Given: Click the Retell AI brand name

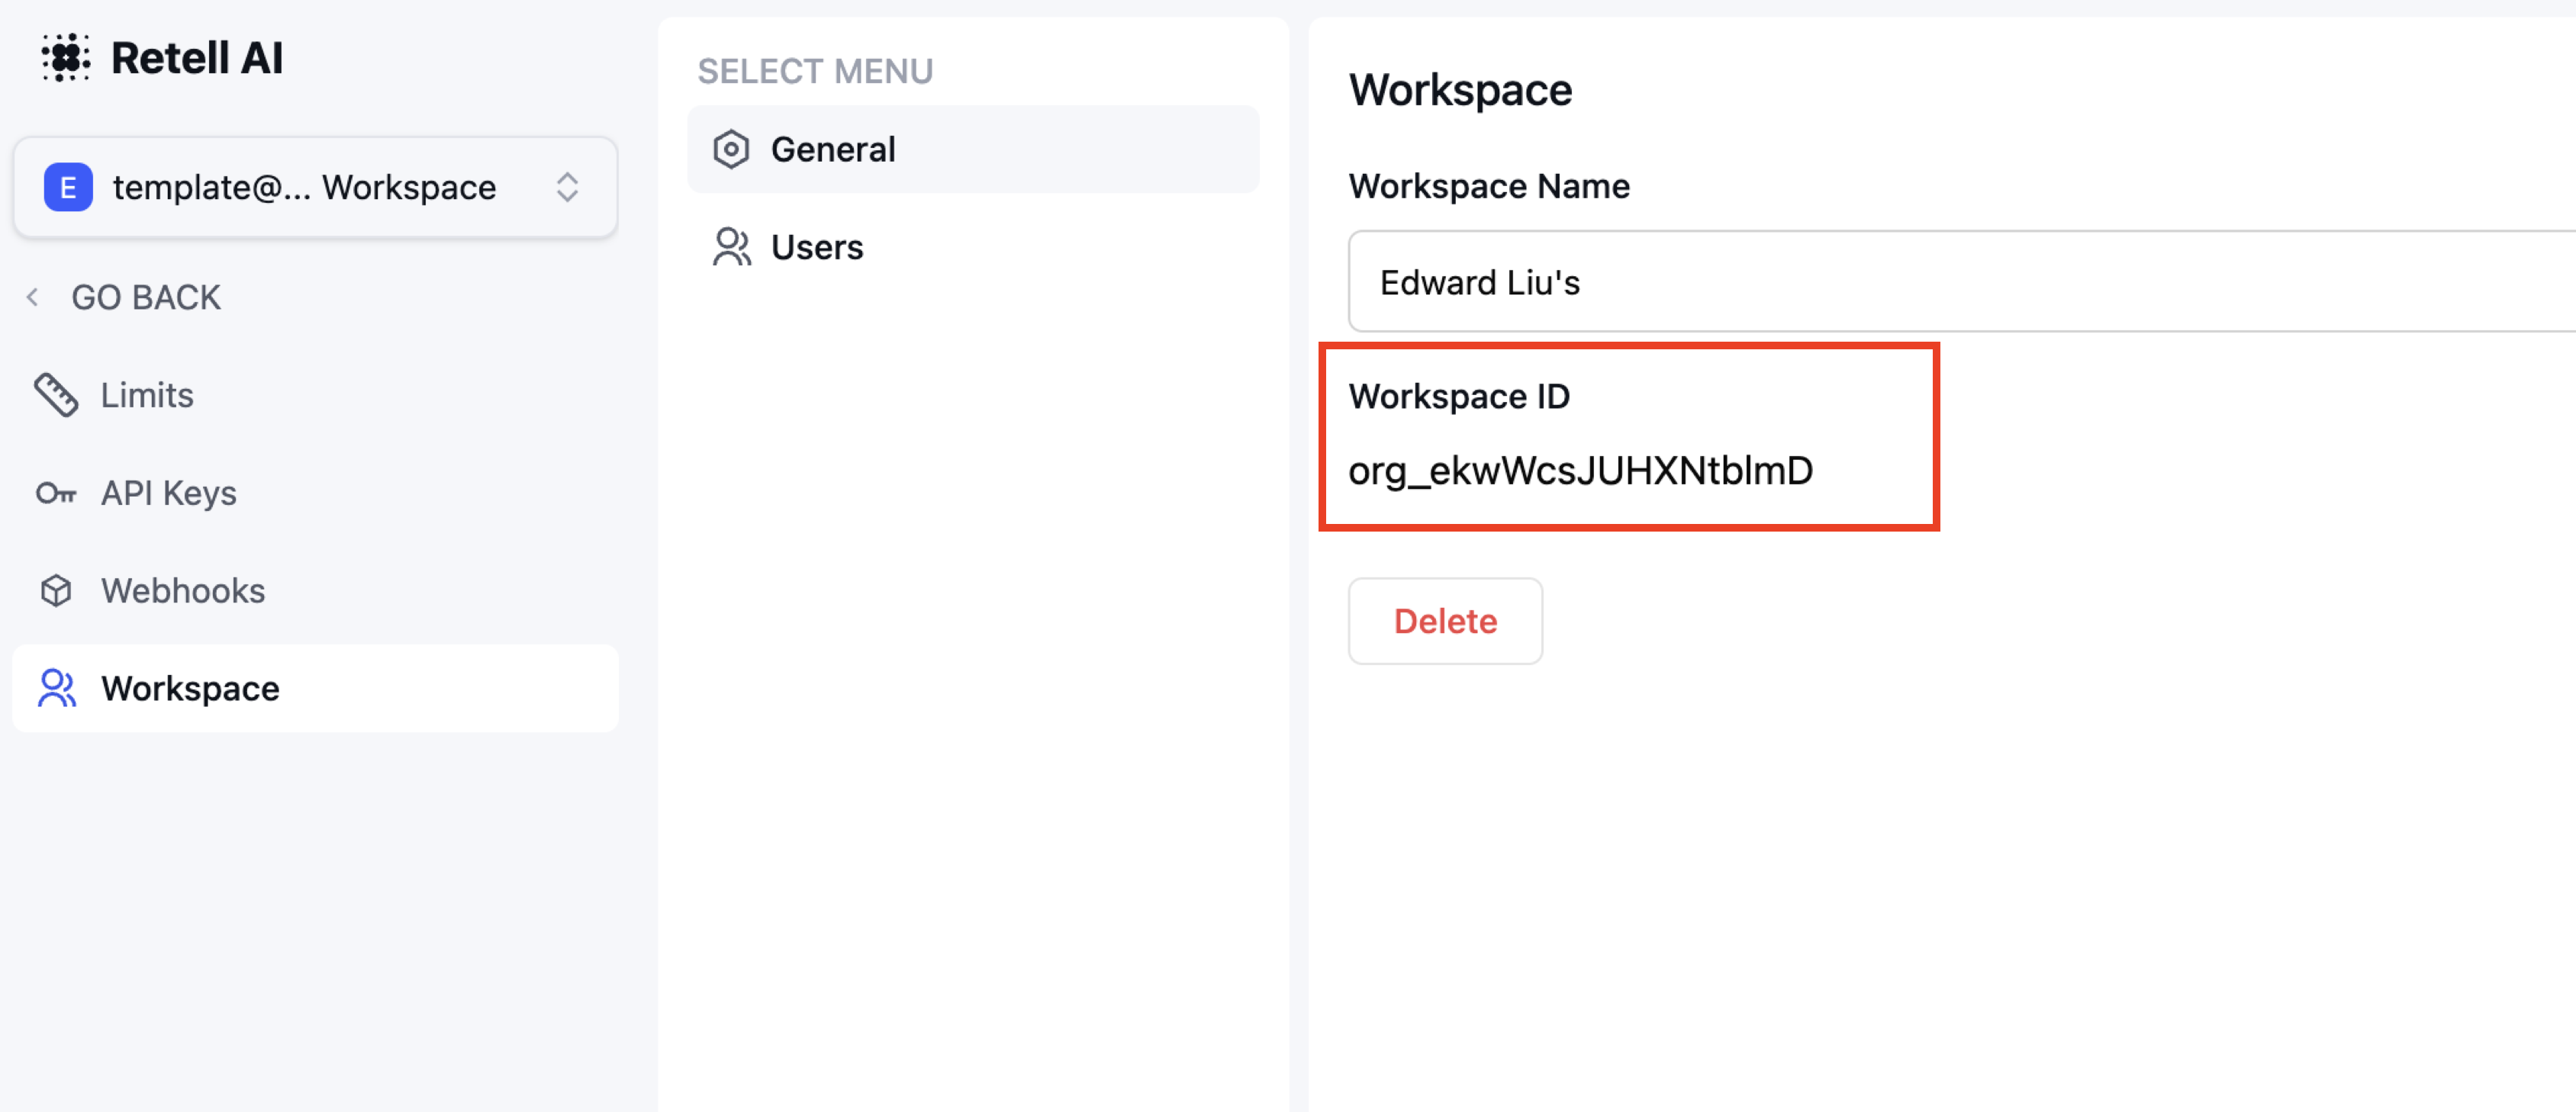Looking at the screenshot, I should [x=197, y=58].
